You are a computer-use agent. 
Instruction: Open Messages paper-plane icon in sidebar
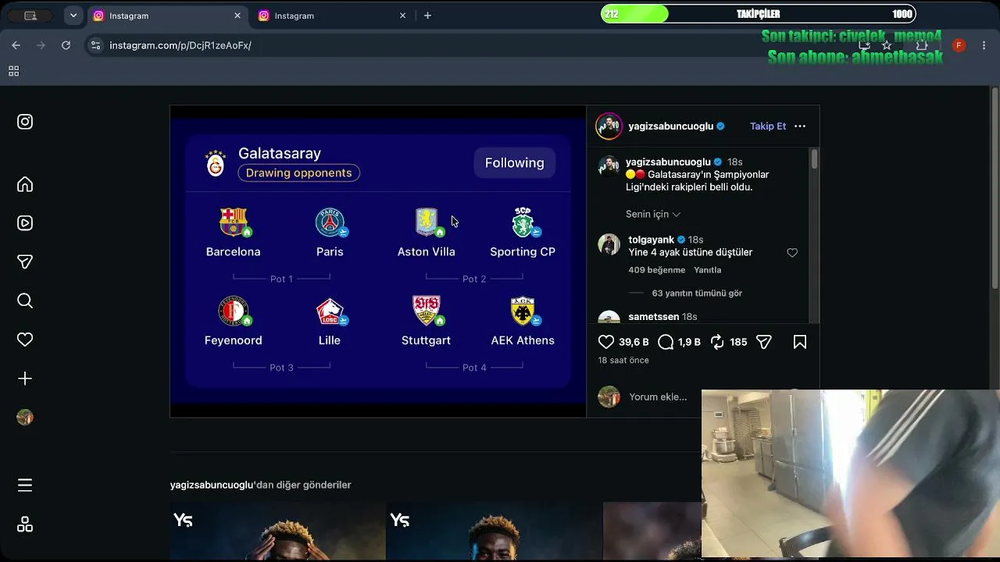25,262
